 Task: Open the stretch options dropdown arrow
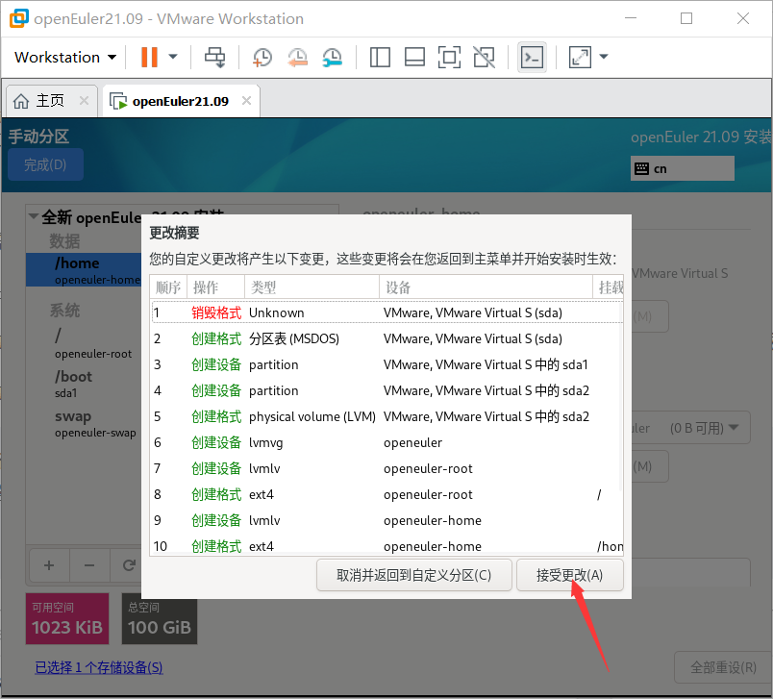(x=604, y=57)
